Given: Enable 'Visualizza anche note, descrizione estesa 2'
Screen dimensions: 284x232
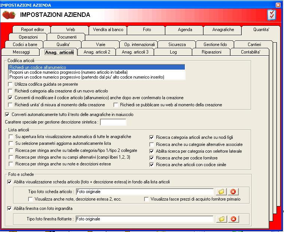Looking at the screenshot, I should coord(30,199).
